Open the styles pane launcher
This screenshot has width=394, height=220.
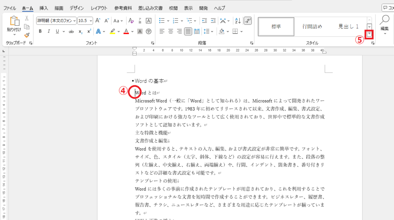(x=373, y=43)
